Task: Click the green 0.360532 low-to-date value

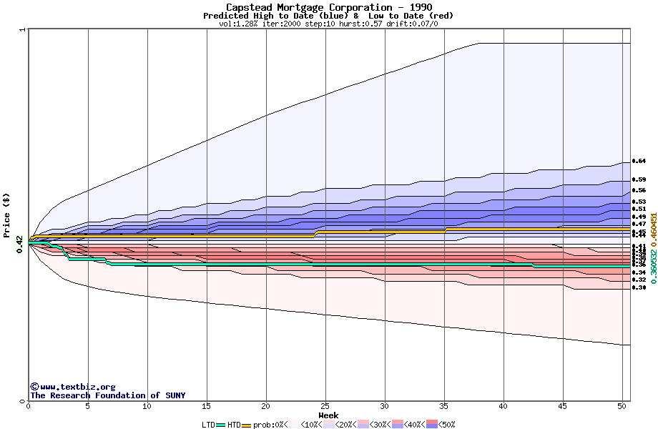Action: pyautogui.click(x=654, y=266)
